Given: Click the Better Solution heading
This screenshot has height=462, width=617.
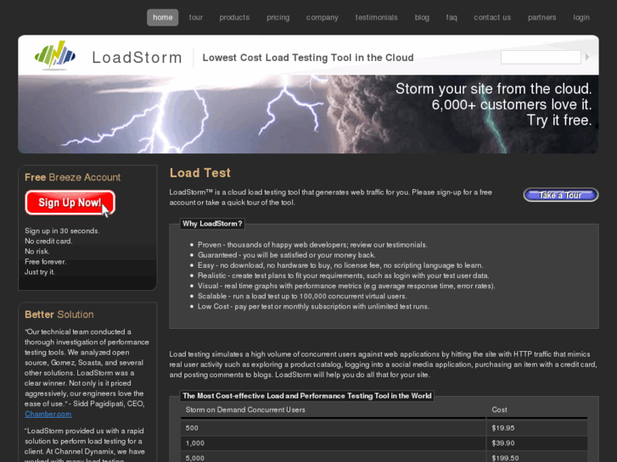Looking at the screenshot, I should point(59,314).
